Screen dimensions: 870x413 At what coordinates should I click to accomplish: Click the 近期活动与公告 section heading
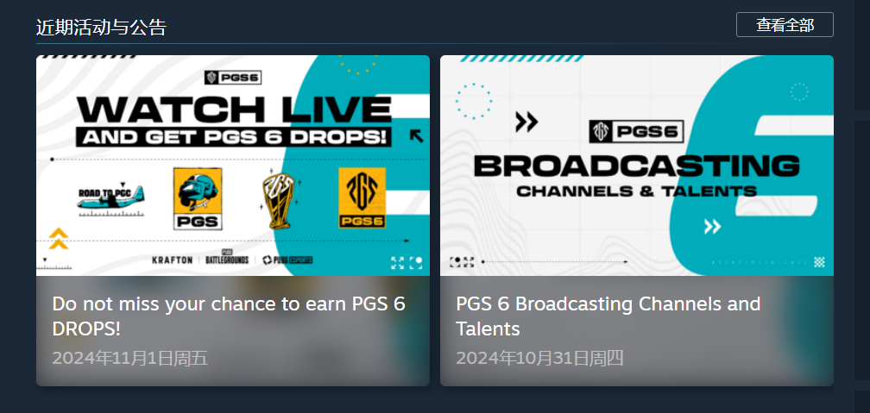pyautogui.click(x=102, y=27)
